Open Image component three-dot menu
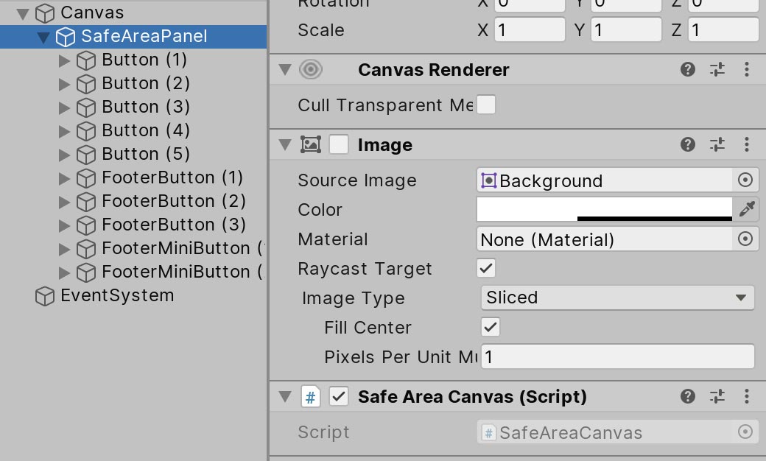The width and height of the screenshot is (766, 461). click(x=747, y=145)
